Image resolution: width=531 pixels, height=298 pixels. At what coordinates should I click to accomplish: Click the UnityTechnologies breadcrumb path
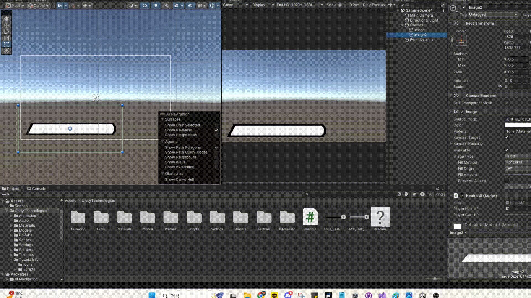(x=98, y=201)
